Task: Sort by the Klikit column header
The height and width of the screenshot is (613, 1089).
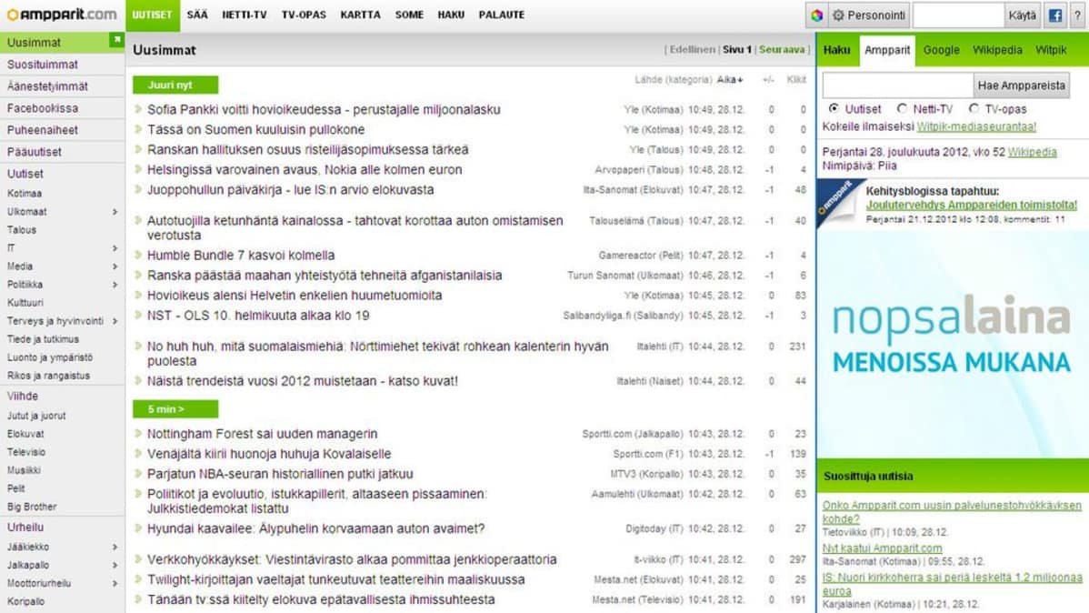Action: coord(796,80)
